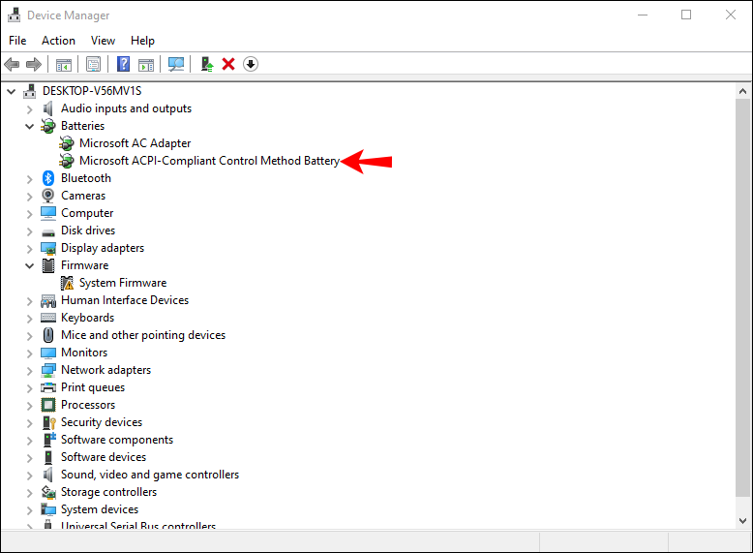753x553 pixels.
Task: Expand the Computer chevron
Action: [x=29, y=214]
